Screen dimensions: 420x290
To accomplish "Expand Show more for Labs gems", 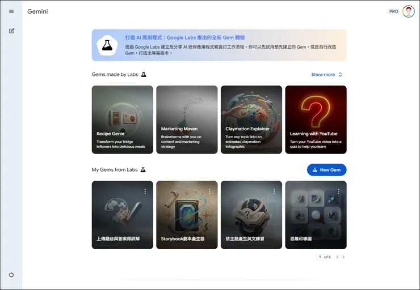I will pos(326,75).
